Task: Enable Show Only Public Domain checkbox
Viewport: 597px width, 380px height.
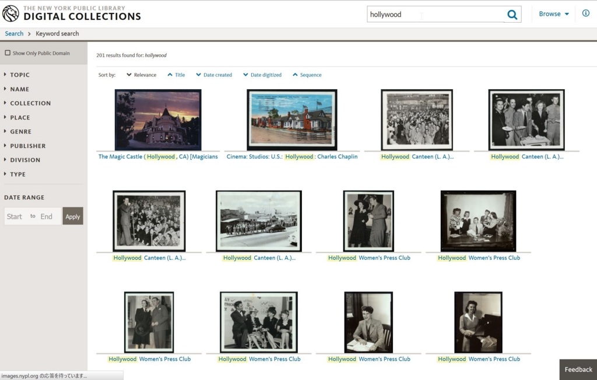Action: [x=8, y=53]
